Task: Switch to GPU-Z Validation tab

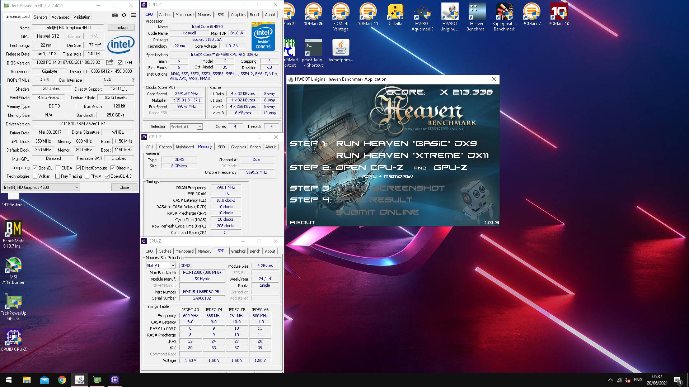Action: pyautogui.click(x=82, y=17)
